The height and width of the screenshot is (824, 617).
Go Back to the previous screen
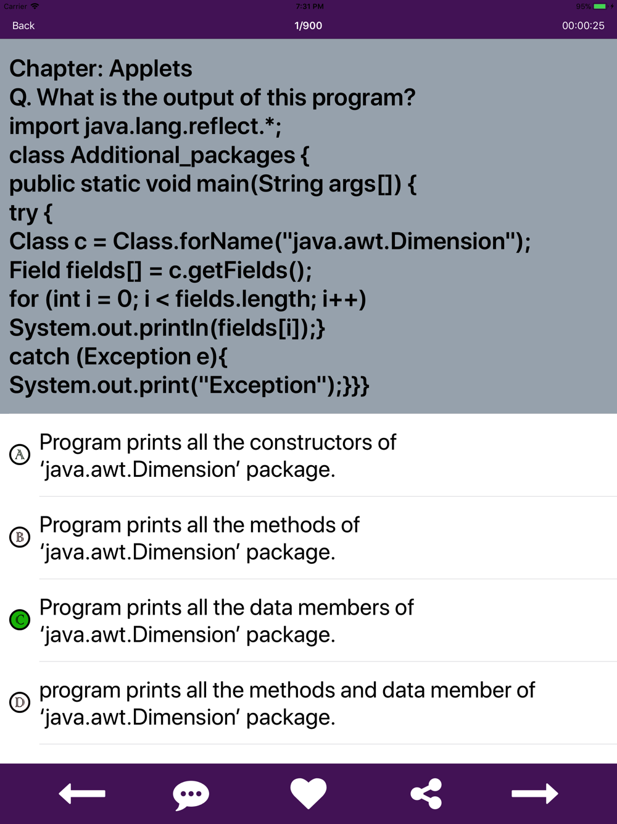23,25
